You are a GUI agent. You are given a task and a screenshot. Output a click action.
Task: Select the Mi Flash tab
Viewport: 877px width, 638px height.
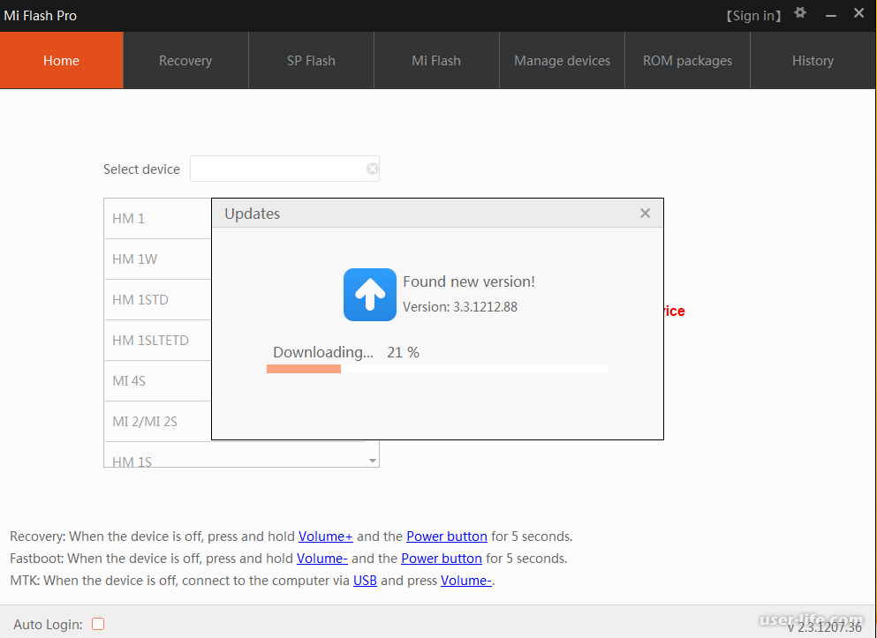436,60
